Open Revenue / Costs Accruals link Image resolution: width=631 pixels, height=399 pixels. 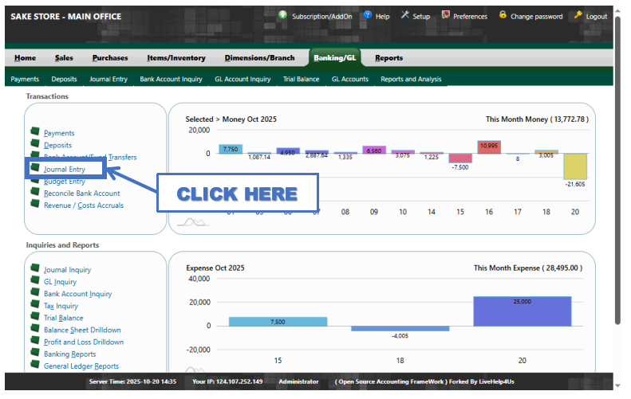84,205
